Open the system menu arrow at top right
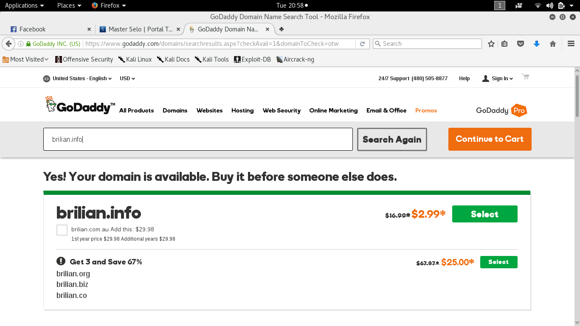This screenshot has width=580, height=326. point(572,6)
